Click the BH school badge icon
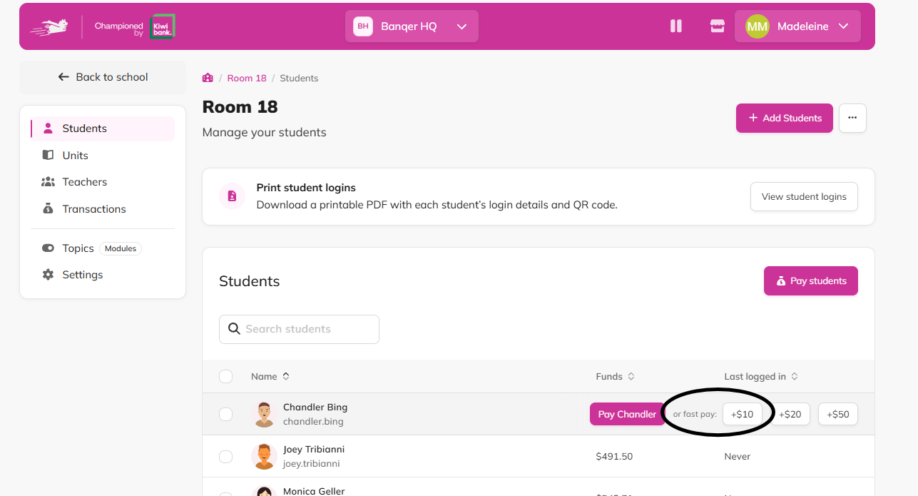Image resolution: width=918 pixels, height=496 pixels. coord(363,26)
